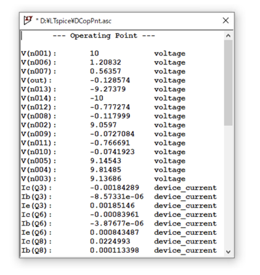Click the V(n010) voltage row
The image size is (260, 275).
coord(104,152)
